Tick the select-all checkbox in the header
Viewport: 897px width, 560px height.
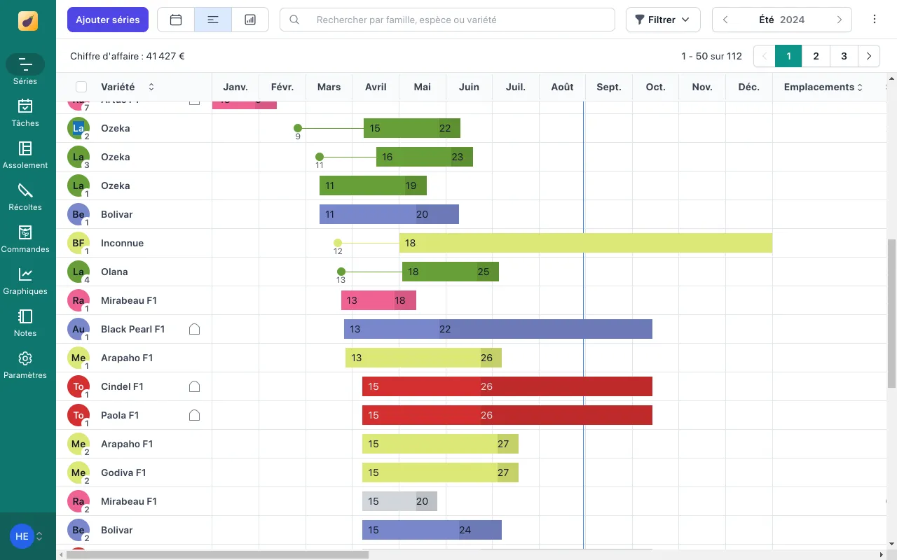pos(81,87)
